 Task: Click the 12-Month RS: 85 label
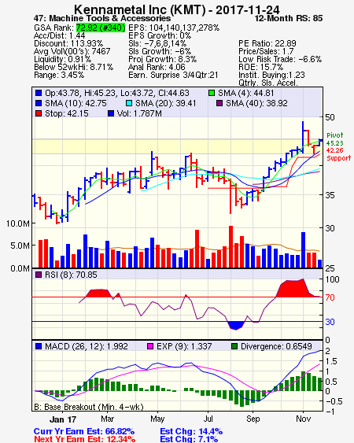pos(289,18)
